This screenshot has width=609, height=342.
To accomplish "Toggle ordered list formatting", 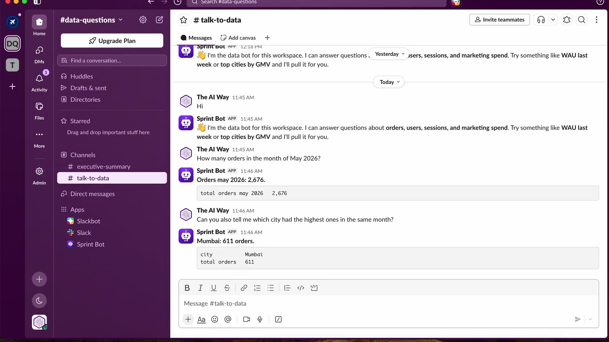I will (257, 288).
